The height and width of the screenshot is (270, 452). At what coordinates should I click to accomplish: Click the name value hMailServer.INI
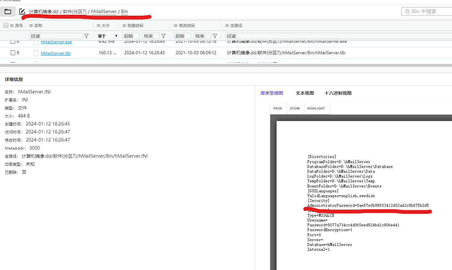(34, 92)
